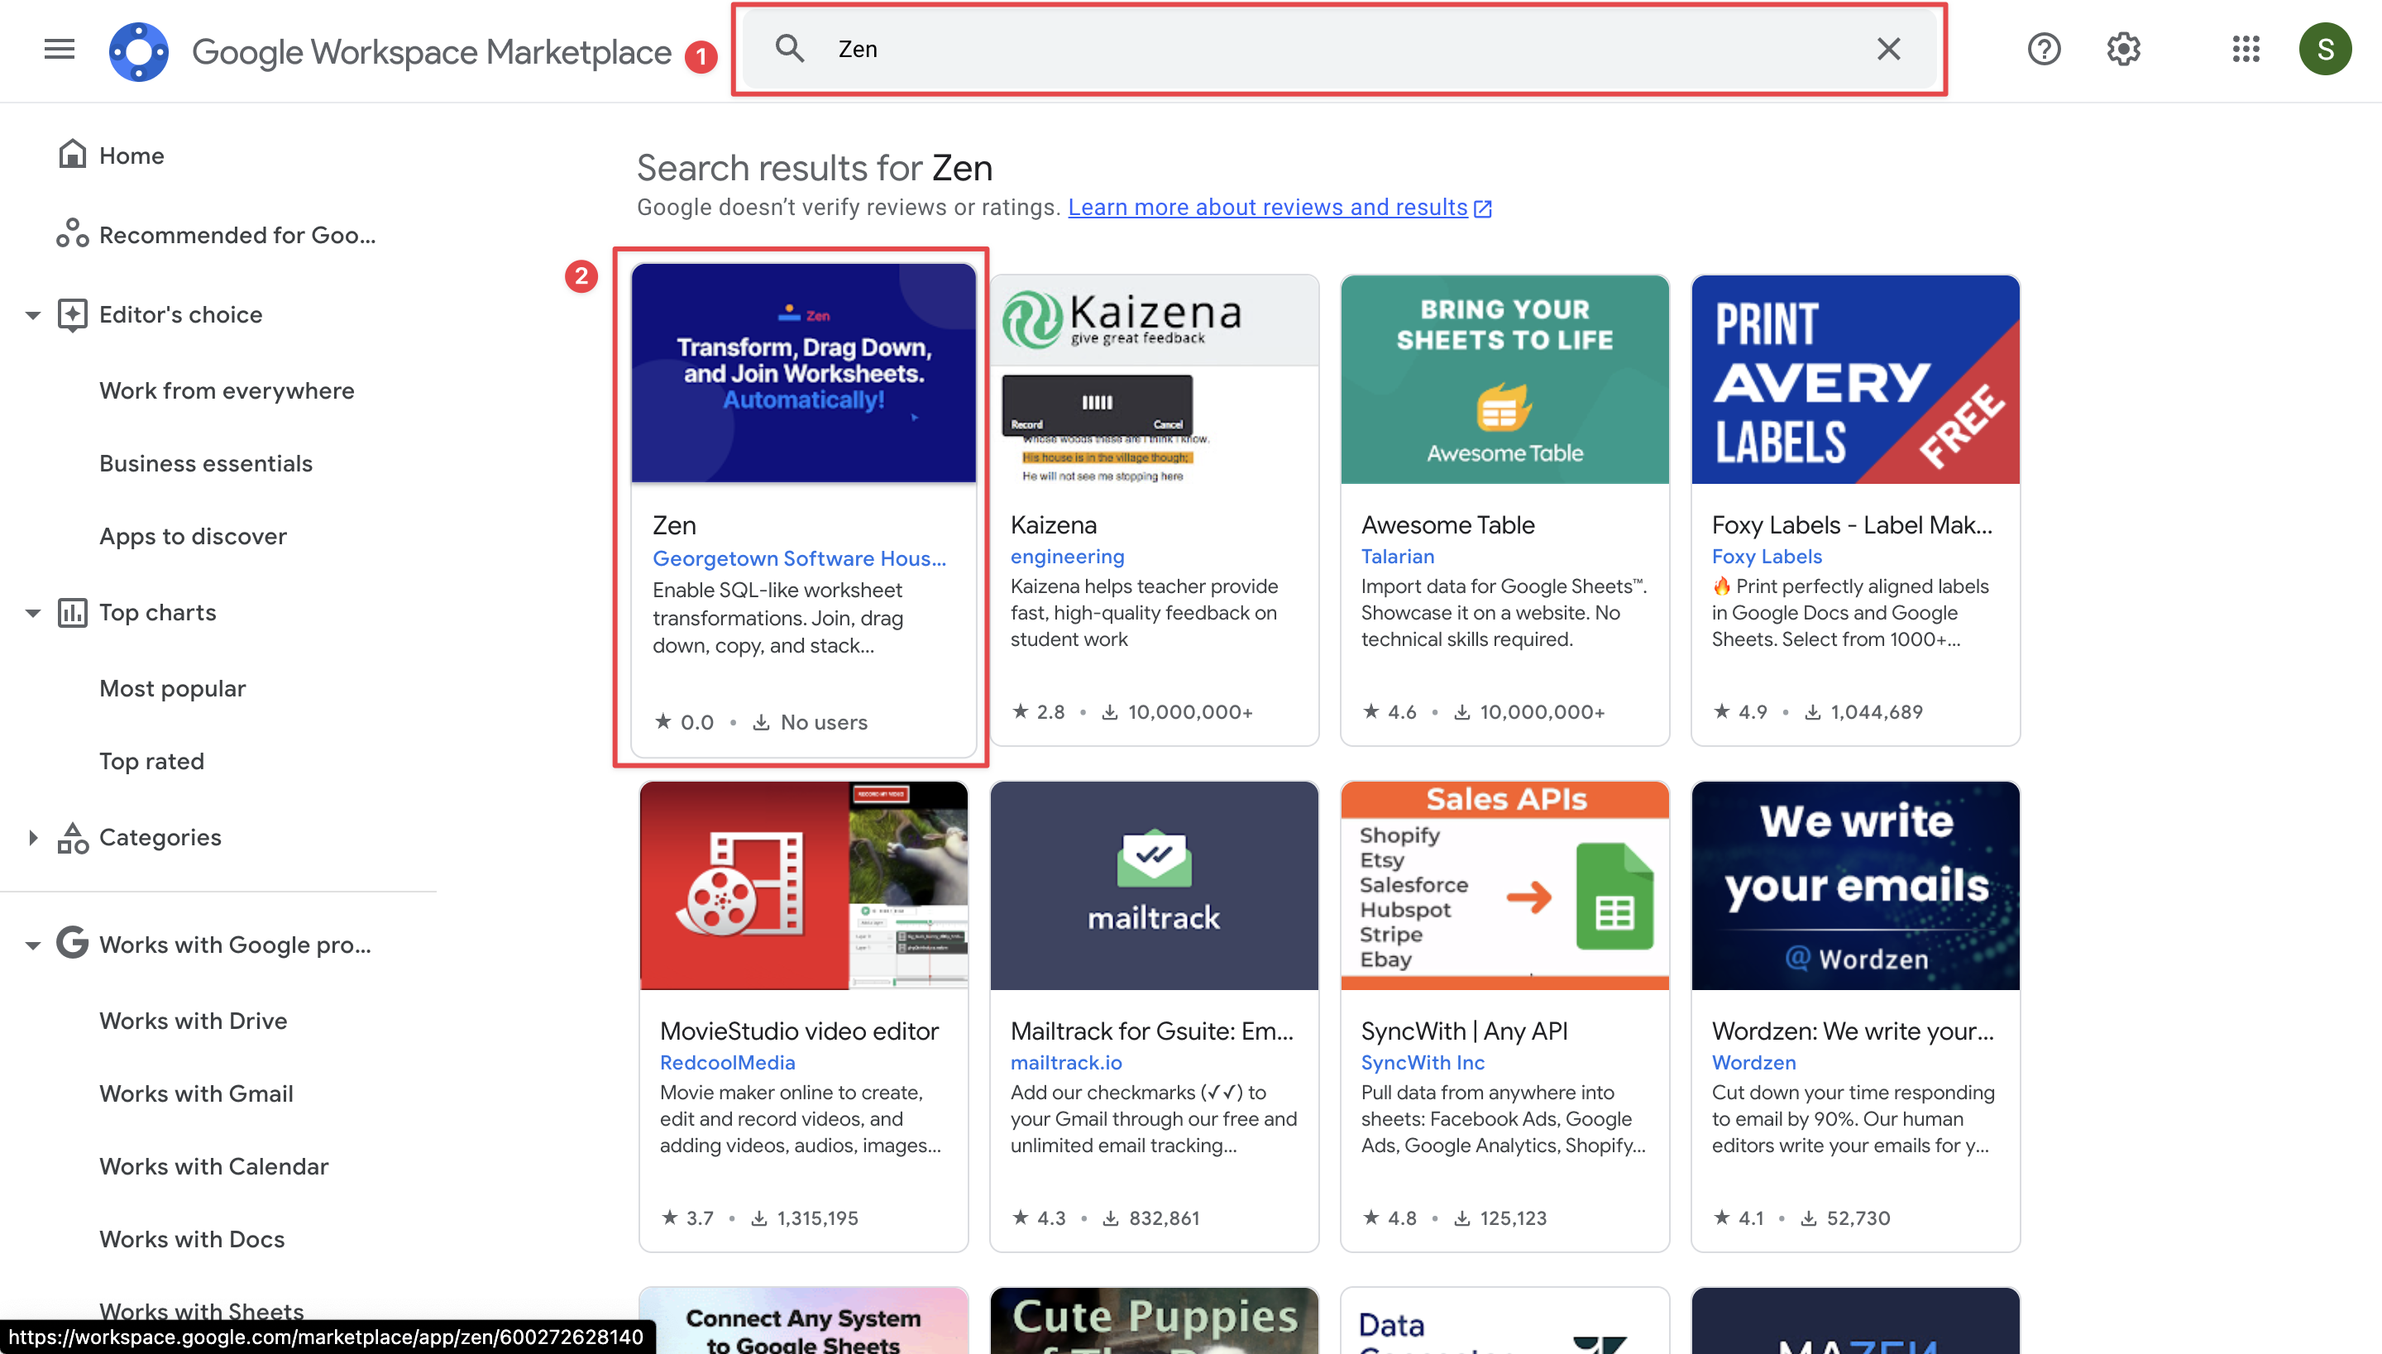Open Works with Gmail filter
The width and height of the screenshot is (2382, 1354).
pos(195,1093)
